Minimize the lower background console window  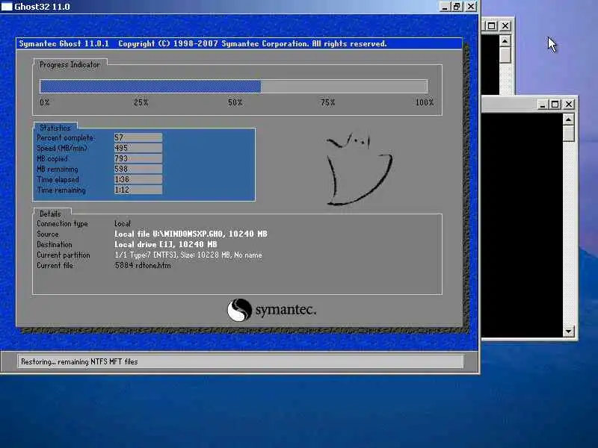pos(543,104)
